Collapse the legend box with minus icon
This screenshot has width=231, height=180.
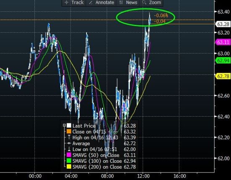(64, 125)
